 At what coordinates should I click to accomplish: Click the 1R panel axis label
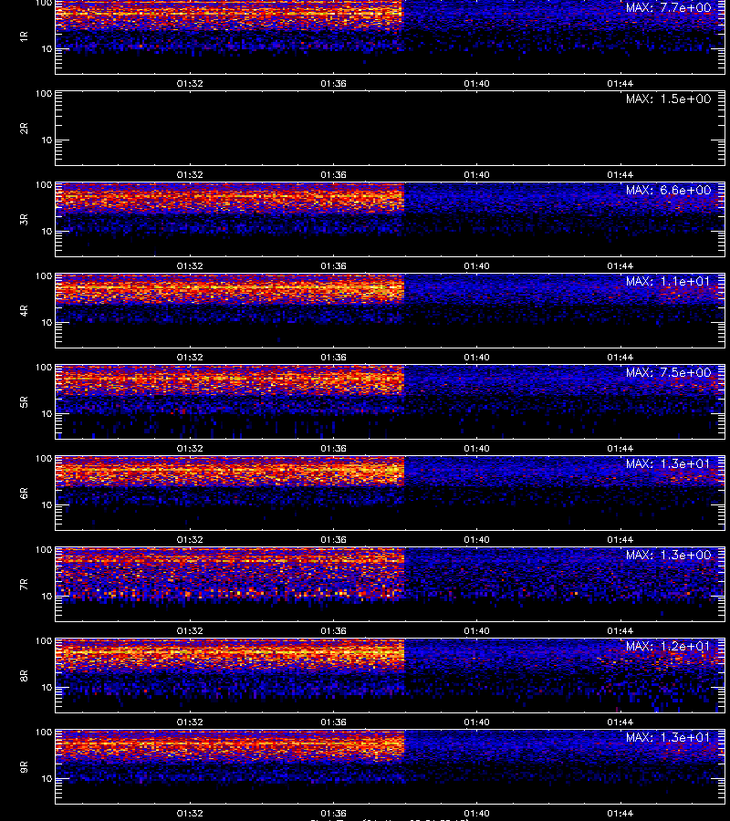pos(24,36)
